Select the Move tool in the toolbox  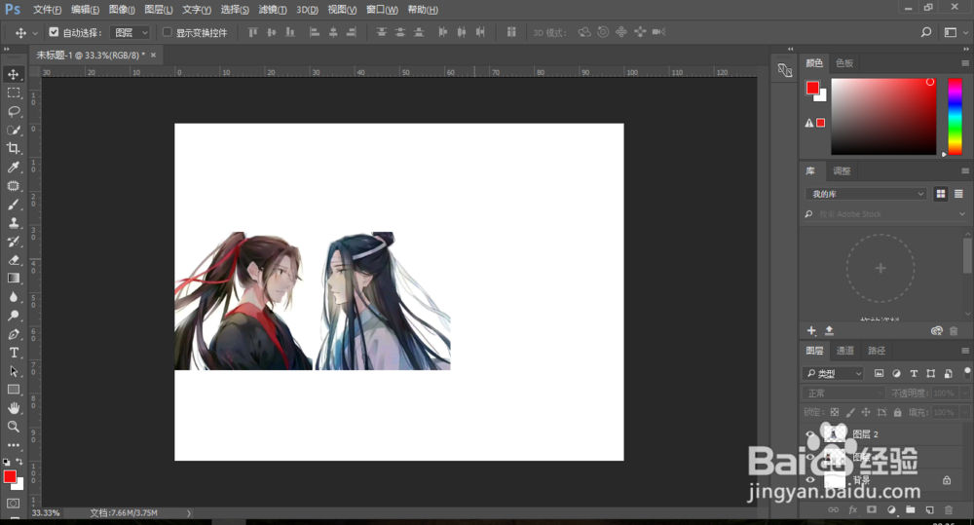pyautogui.click(x=13, y=74)
